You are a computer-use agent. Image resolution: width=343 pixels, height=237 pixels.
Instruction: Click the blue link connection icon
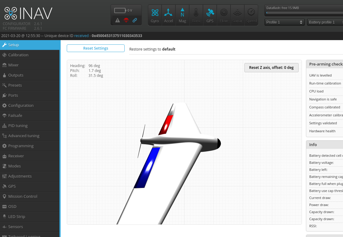(135, 20)
